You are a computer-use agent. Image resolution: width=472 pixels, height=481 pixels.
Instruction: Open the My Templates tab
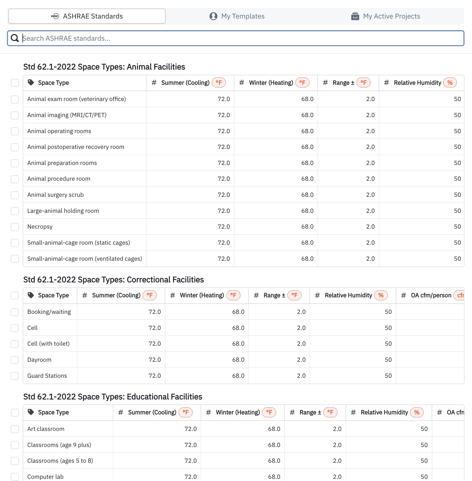coord(237,16)
